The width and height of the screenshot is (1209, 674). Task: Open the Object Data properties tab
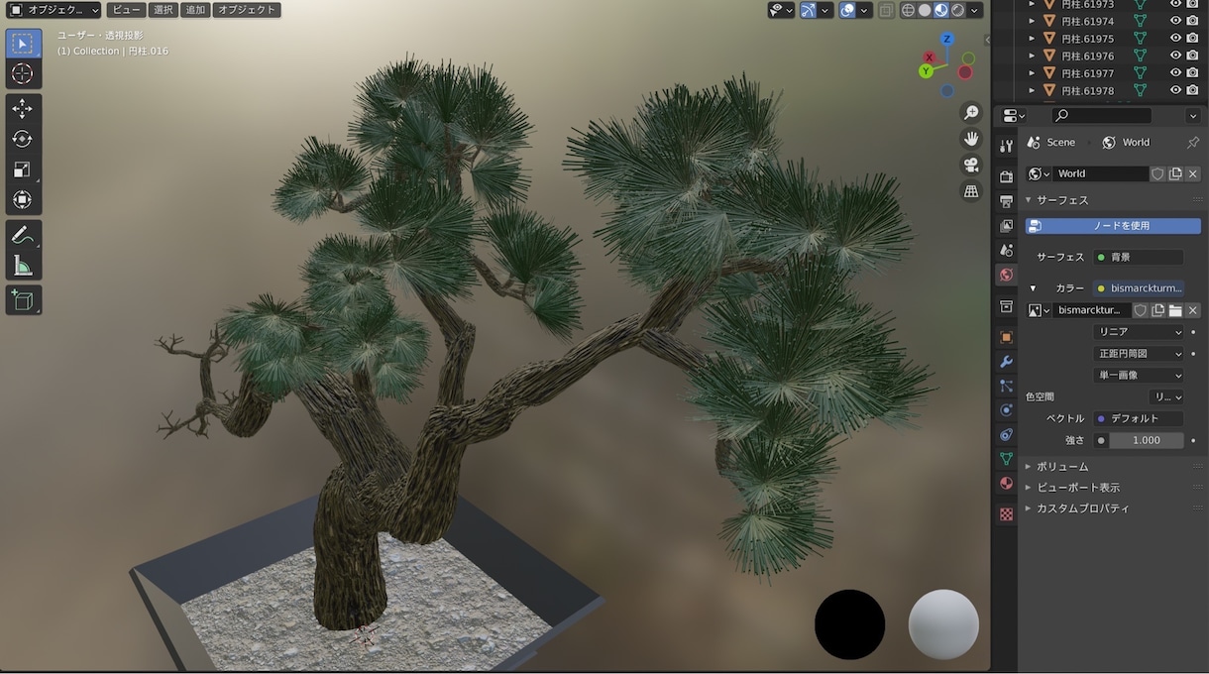[1007, 459]
